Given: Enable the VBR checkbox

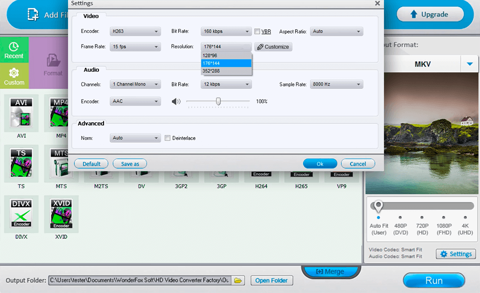Looking at the screenshot, I should coord(256,31).
